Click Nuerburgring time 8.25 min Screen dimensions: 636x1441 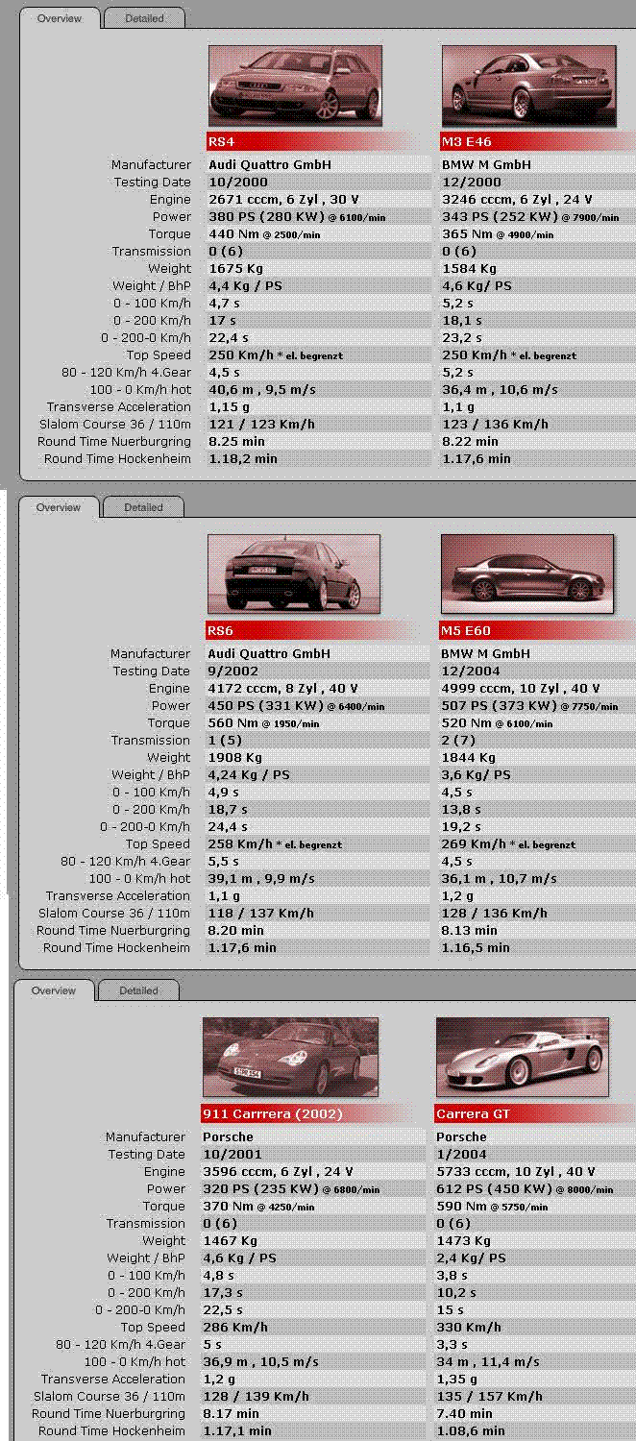point(237,442)
